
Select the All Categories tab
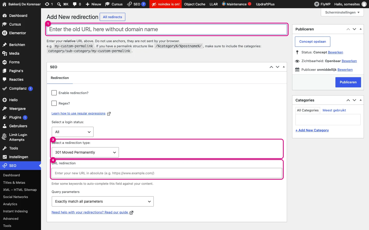[x=308, y=110]
